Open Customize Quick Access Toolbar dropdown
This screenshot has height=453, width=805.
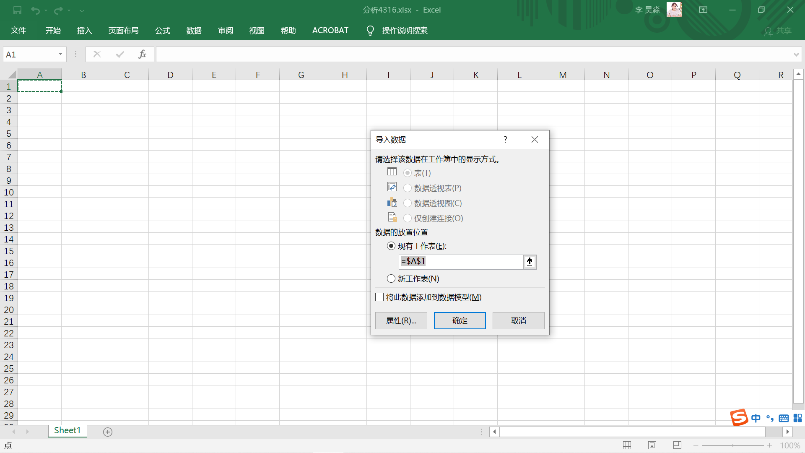(x=82, y=10)
